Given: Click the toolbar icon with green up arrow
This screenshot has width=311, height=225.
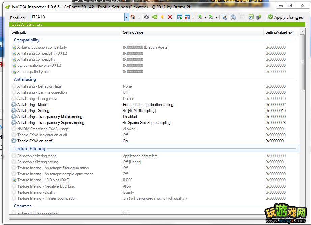Looking at the screenshot, I should coord(259,17).
